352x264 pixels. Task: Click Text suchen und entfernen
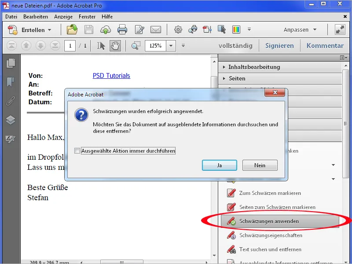(264, 249)
